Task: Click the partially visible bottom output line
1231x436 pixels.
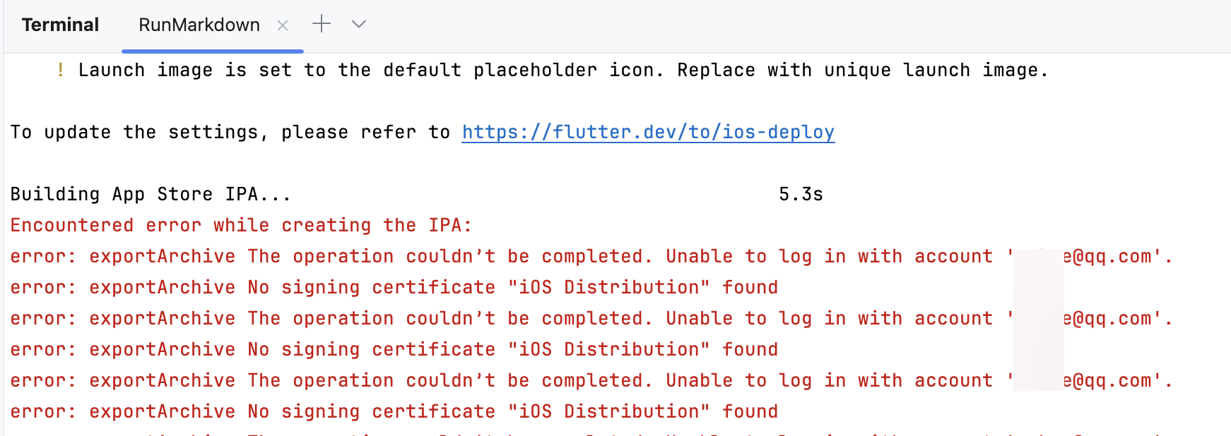Action: click(x=565, y=432)
